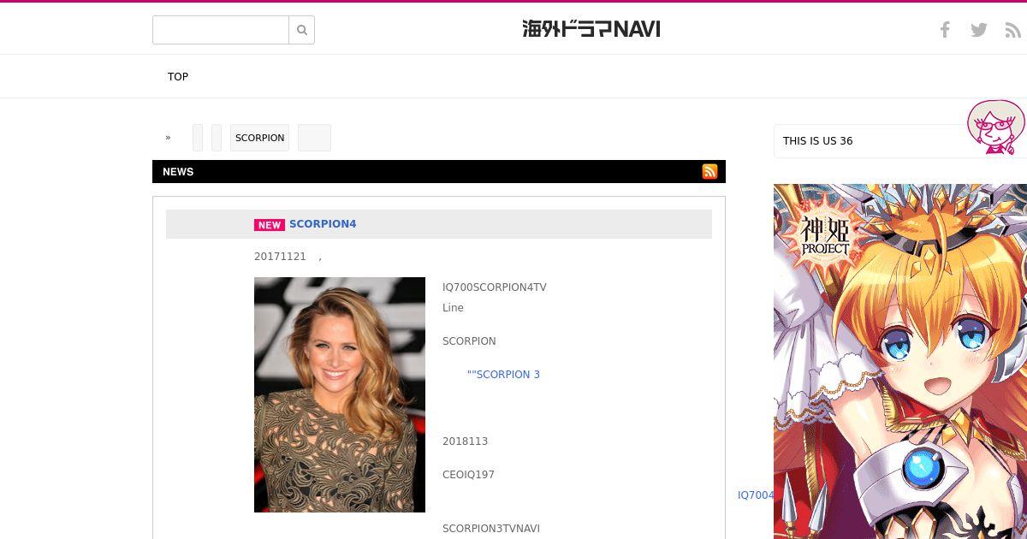The height and width of the screenshot is (539, 1027).
Task: Open the RSS feed icon in header
Action: point(1013,30)
